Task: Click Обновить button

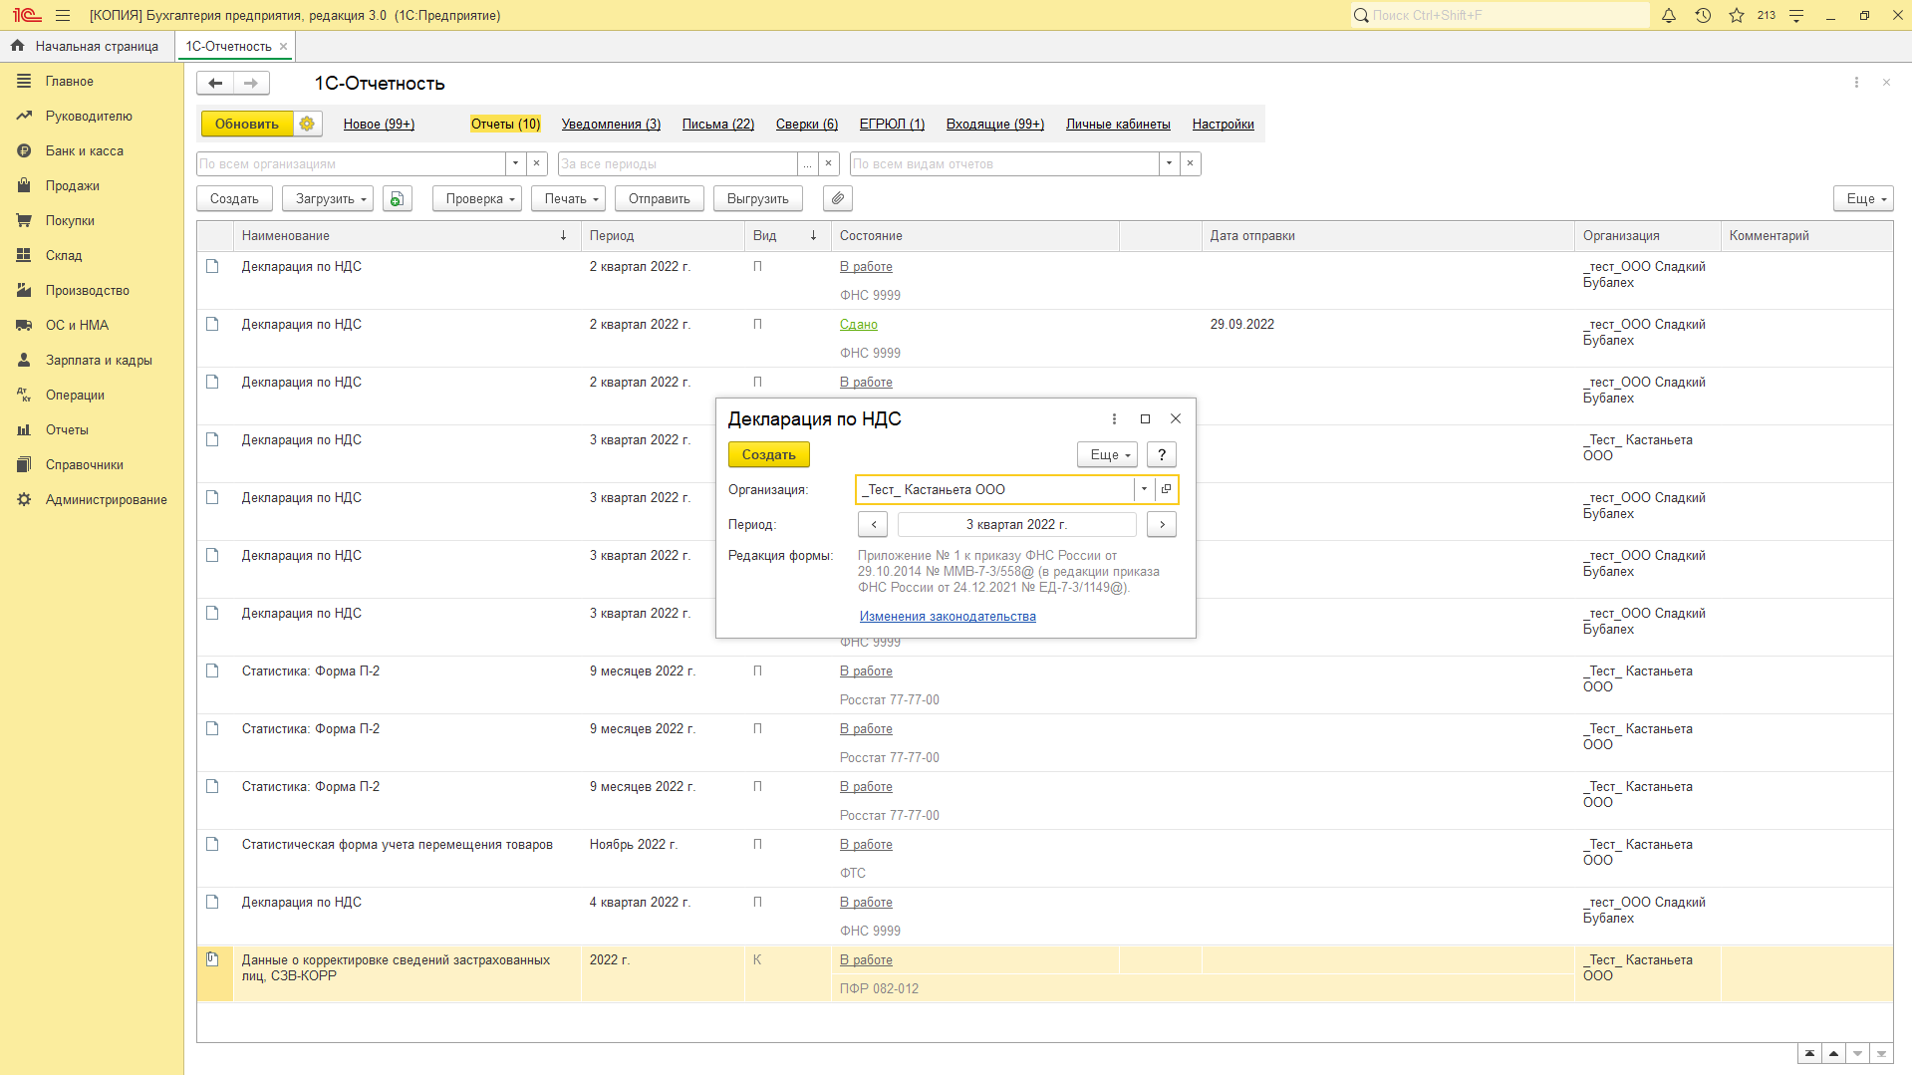Action: point(247,124)
